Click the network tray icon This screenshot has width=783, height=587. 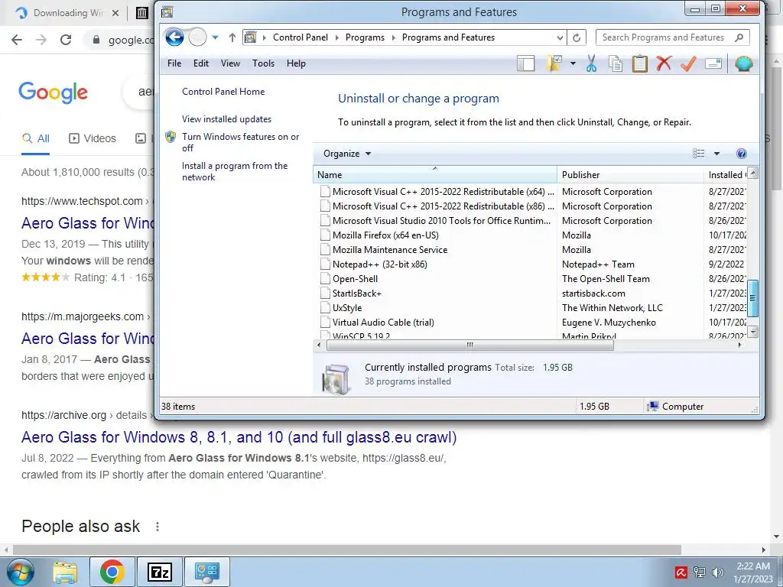pyautogui.click(x=700, y=572)
